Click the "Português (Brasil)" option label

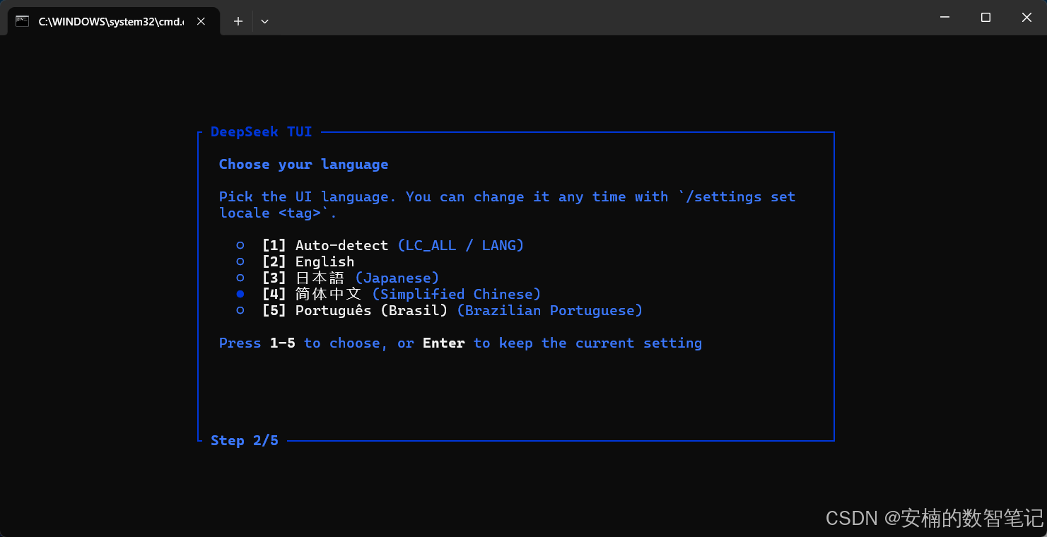[x=372, y=311]
